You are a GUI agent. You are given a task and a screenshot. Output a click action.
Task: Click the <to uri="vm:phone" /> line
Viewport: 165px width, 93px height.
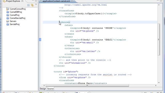(84, 31)
